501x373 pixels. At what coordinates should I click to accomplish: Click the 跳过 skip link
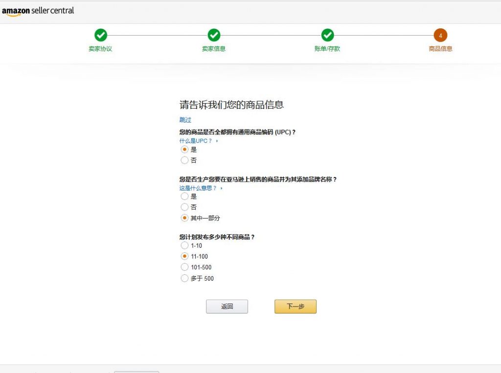coord(185,120)
